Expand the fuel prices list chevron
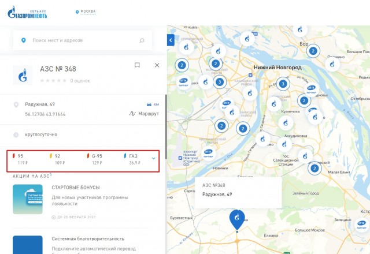Image resolution: width=370 pixels, height=254 pixels. coord(154,158)
